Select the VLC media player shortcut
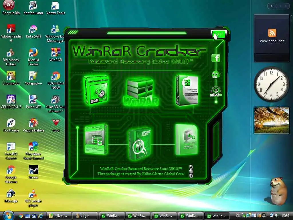The width and height of the screenshot is (293, 220). pos(33,198)
